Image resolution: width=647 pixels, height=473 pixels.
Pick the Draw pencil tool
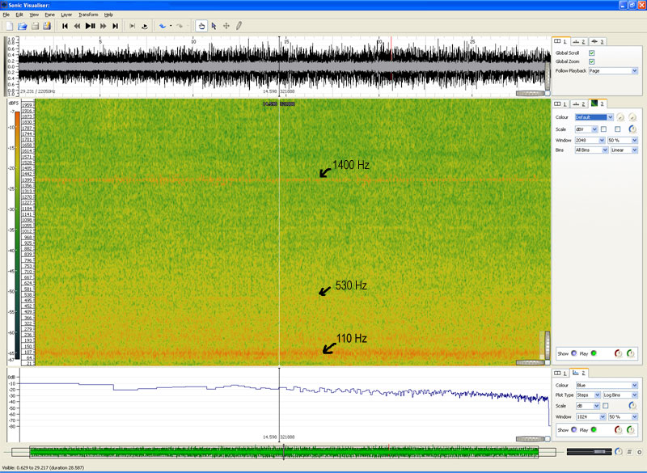(x=239, y=26)
